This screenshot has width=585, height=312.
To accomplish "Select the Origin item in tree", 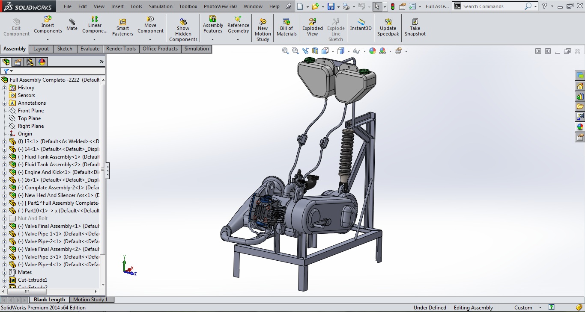I will click(25, 134).
